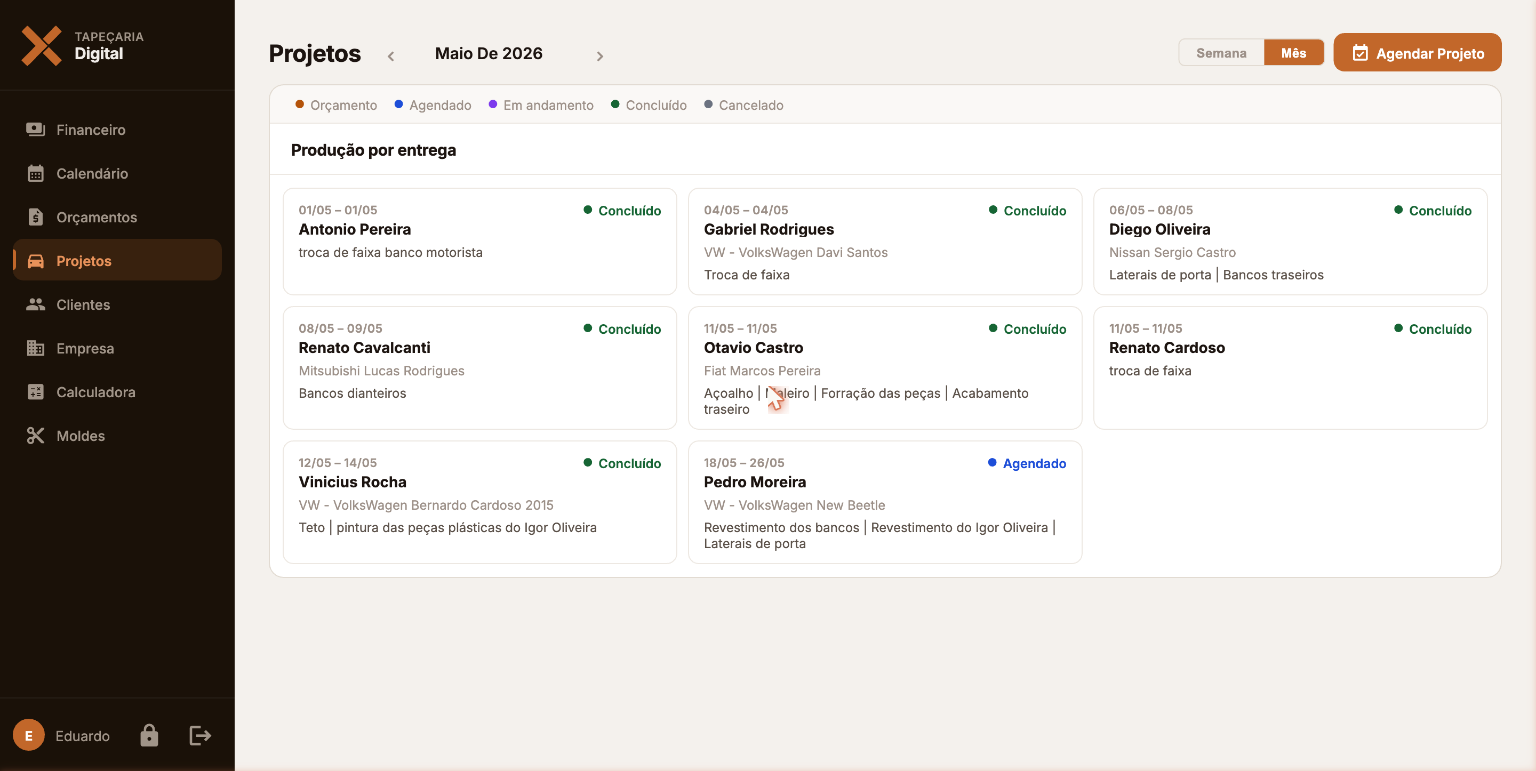Image resolution: width=1536 pixels, height=771 pixels.
Task: Open Clientes via its people icon
Action: pos(35,304)
